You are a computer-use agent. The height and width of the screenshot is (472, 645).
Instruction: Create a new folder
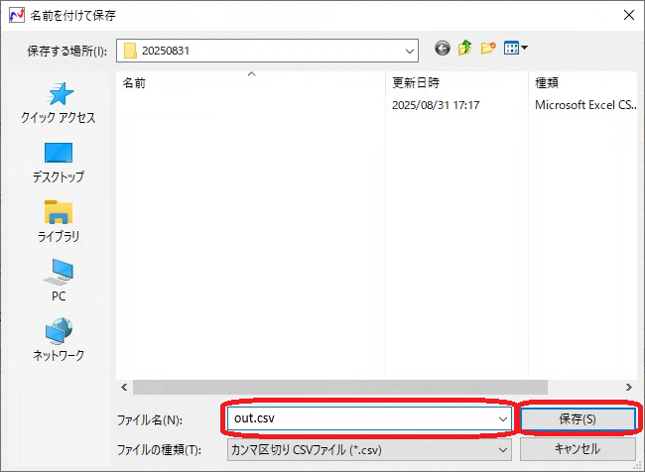(x=488, y=49)
